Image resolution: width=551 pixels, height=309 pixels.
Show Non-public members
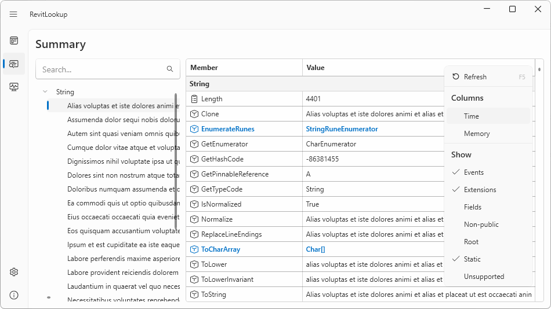point(481,225)
